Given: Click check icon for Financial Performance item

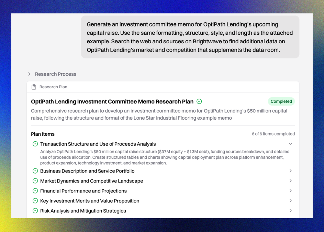Looking at the screenshot, I should pos(35,191).
